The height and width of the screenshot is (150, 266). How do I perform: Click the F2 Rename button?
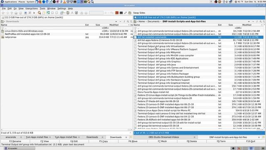pyautogui.click(x=15, y=141)
